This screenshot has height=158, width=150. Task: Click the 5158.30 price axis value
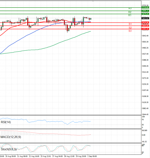point(145,96)
